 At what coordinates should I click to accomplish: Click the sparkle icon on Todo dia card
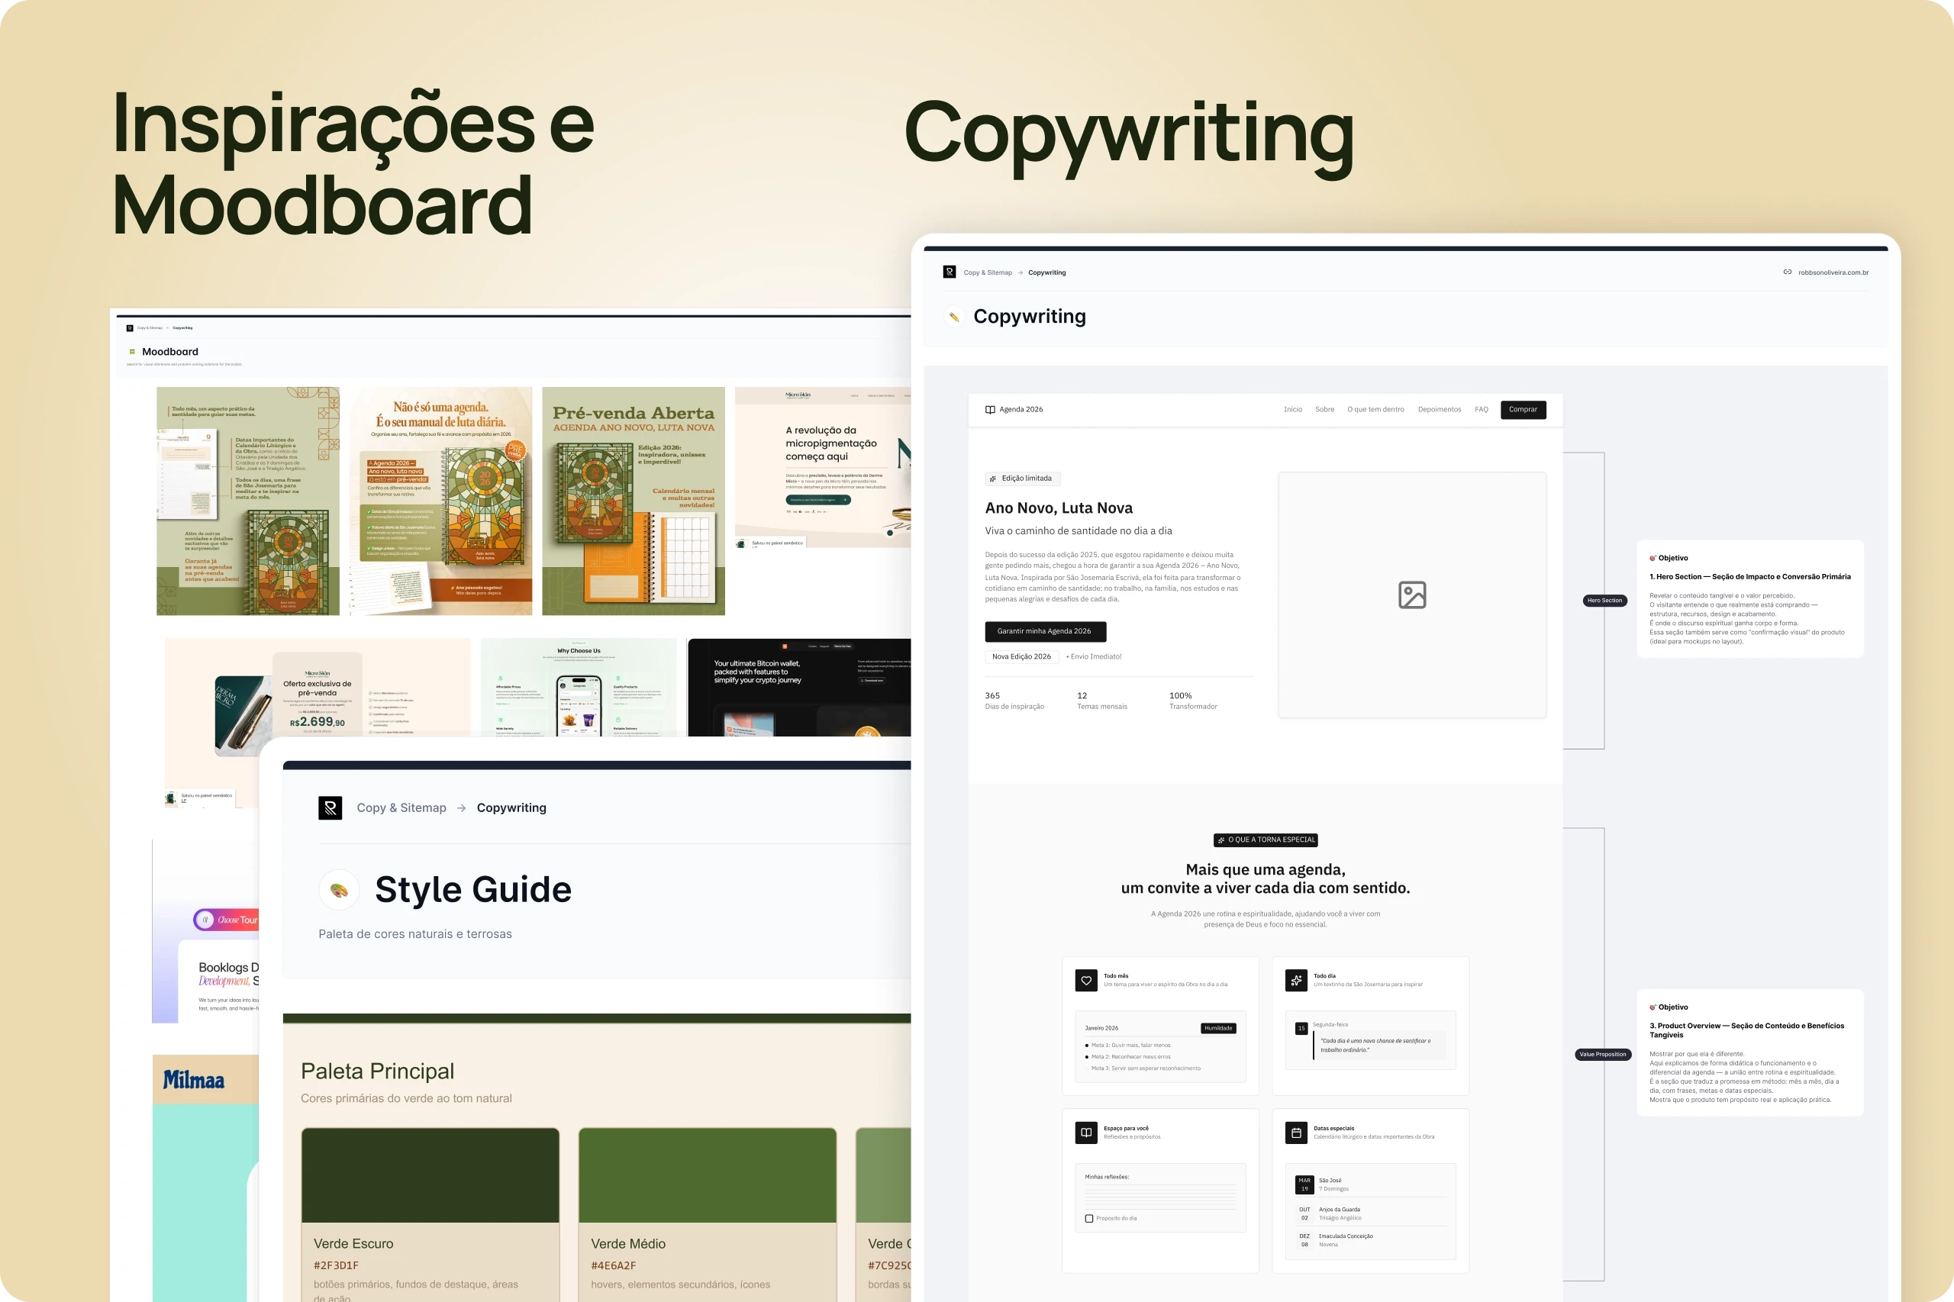1296,980
